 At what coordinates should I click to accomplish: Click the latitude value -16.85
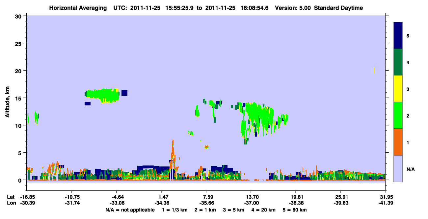point(27,197)
